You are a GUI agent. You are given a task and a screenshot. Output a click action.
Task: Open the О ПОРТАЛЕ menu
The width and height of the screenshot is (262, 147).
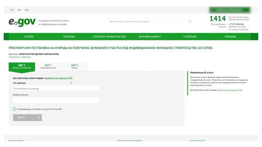click(x=190, y=37)
